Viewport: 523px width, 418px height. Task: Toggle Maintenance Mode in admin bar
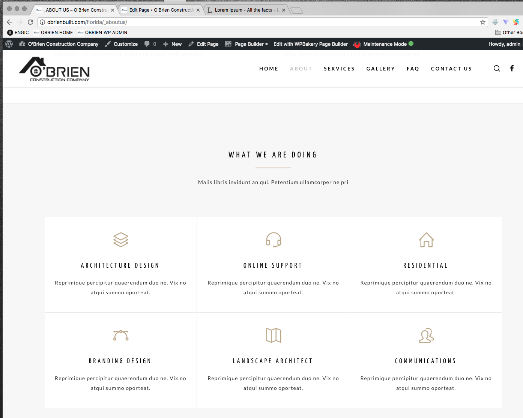click(x=384, y=44)
